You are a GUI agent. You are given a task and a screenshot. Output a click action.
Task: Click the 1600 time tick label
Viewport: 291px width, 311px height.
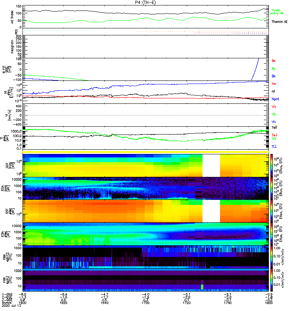[23, 303]
